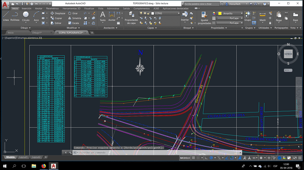Click the erase tool in Modificar panel

pos(93,13)
